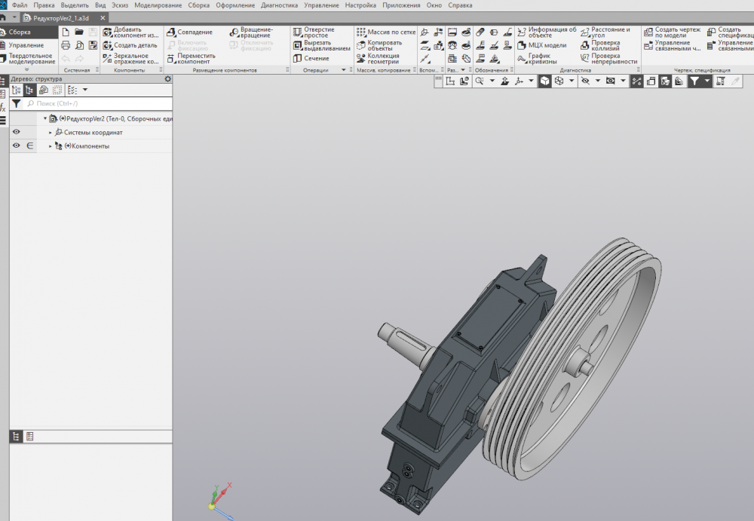Expand the 'Системы координат' tree node
The width and height of the screenshot is (754, 521).
click(x=51, y=133)
